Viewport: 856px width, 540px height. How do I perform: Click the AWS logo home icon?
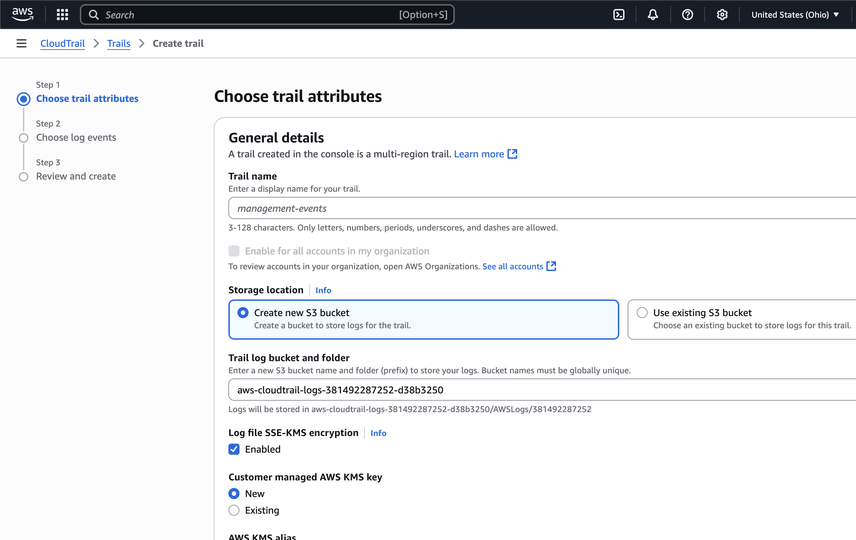[x=23, y=14]
